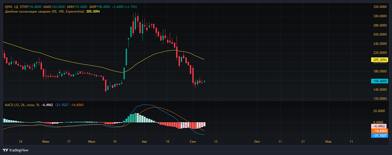Click the 13 date label after Сен
Image resolution: width=392 pixels, height=155 pixels.
coord(216,142)
